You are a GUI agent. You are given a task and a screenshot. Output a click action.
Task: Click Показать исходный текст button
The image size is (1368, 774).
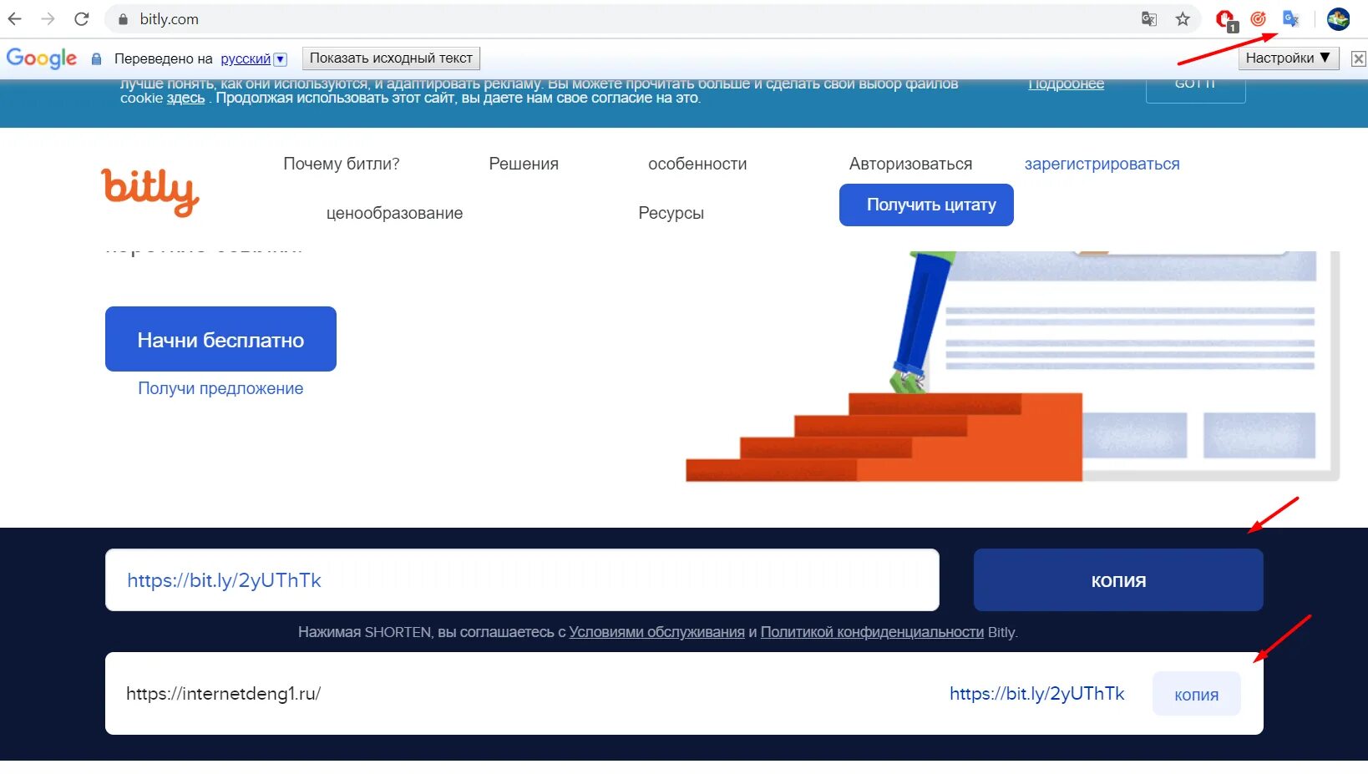pyautogui.click(x=391, y=58)
